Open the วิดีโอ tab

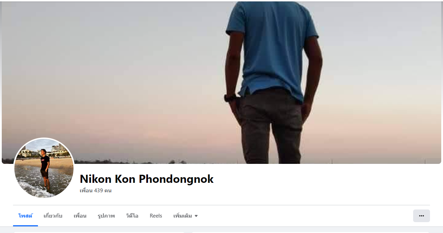coord(132,216)
